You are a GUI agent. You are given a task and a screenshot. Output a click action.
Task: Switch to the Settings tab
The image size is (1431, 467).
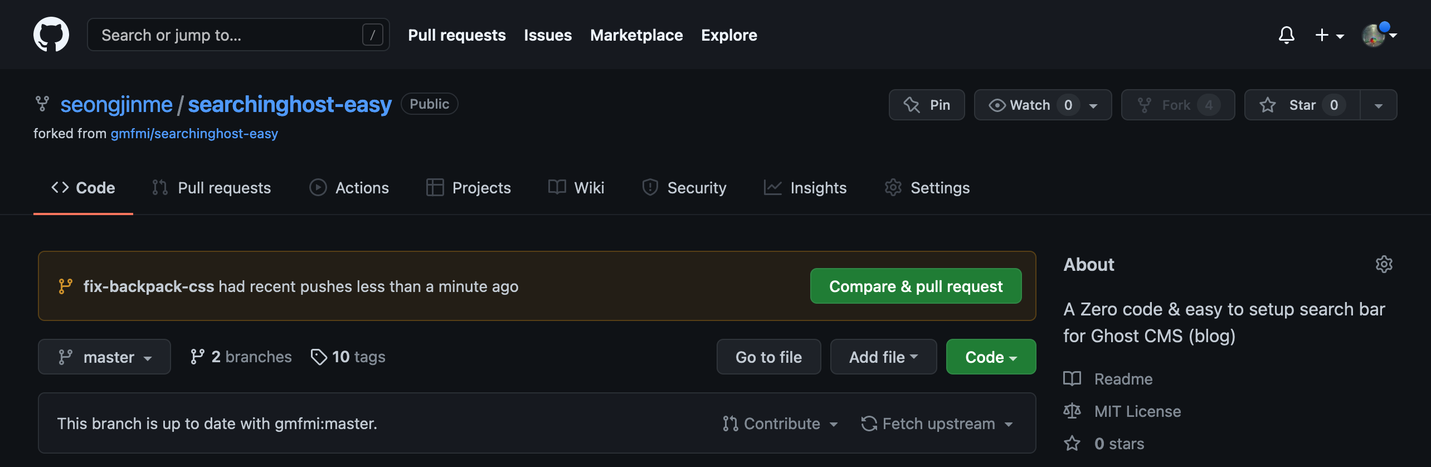[927, 188]
